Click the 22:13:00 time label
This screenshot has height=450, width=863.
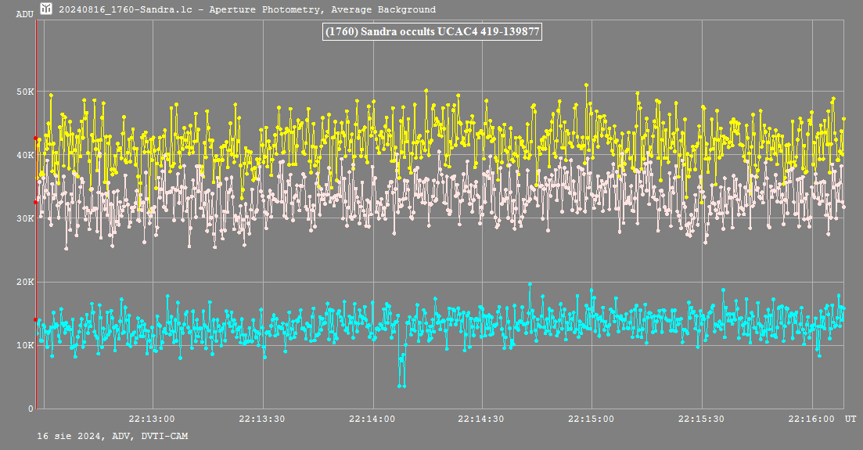pyautogui.click(x=152, y=419)
